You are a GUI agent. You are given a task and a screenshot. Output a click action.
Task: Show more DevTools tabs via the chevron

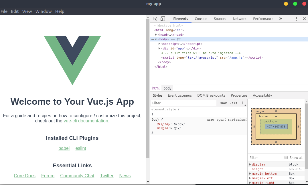(281, 19)
